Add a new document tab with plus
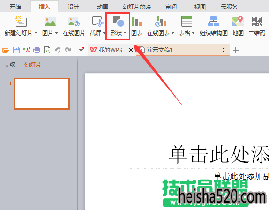This screenshot has width=269, height=210. tap(236, 50)
